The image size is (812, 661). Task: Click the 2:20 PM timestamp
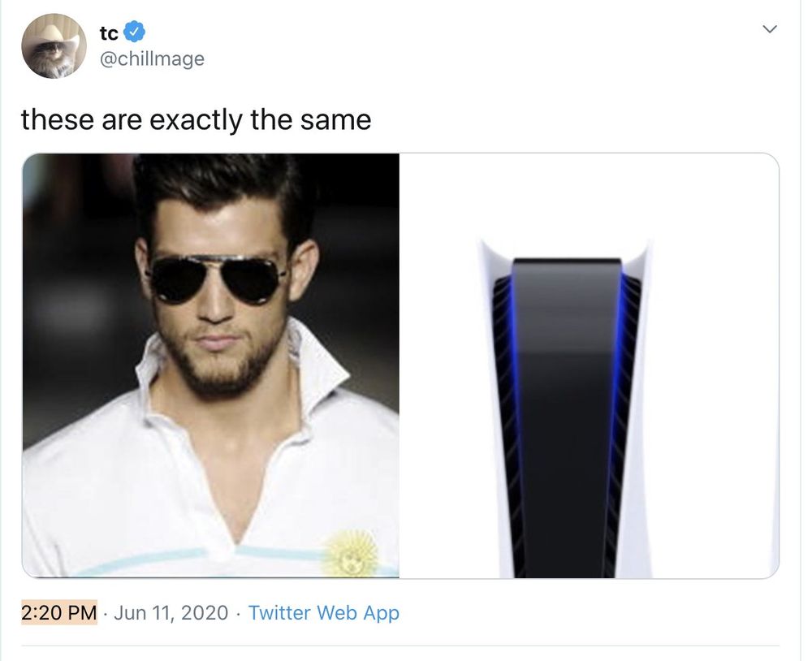(59, 612)
